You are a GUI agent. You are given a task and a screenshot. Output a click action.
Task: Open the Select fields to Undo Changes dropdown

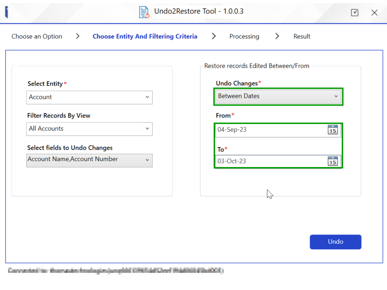click(89, 160)
